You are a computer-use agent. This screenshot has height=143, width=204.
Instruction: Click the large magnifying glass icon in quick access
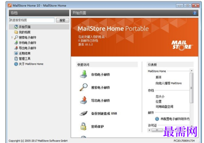[x=84, y=87]
